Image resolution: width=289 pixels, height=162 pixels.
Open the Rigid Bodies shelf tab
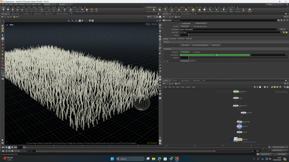183,7
